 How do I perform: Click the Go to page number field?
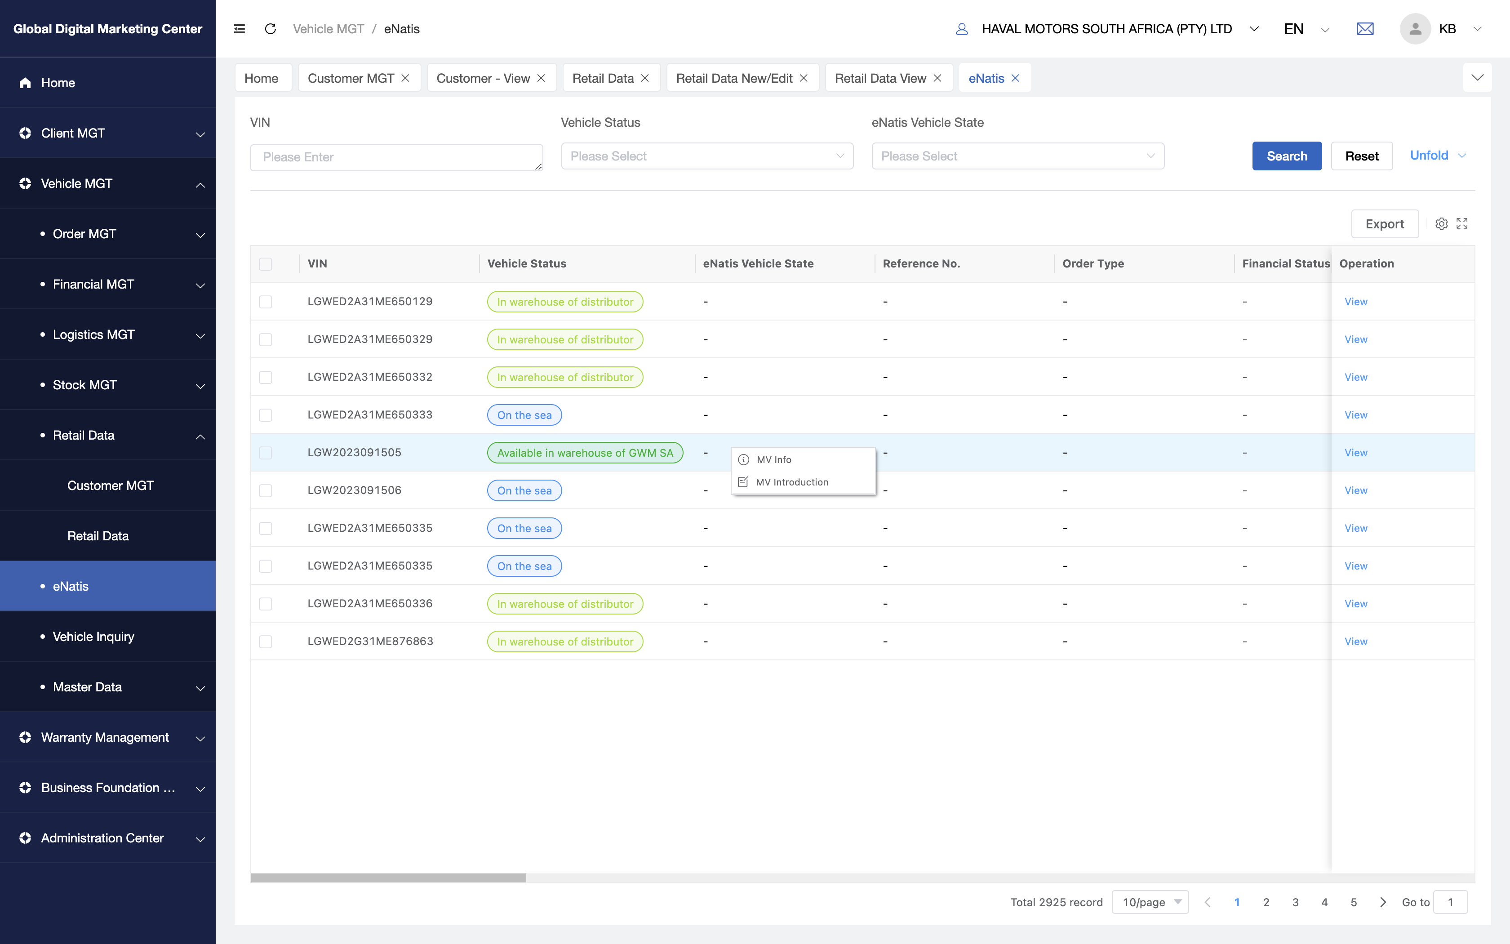1450,902
